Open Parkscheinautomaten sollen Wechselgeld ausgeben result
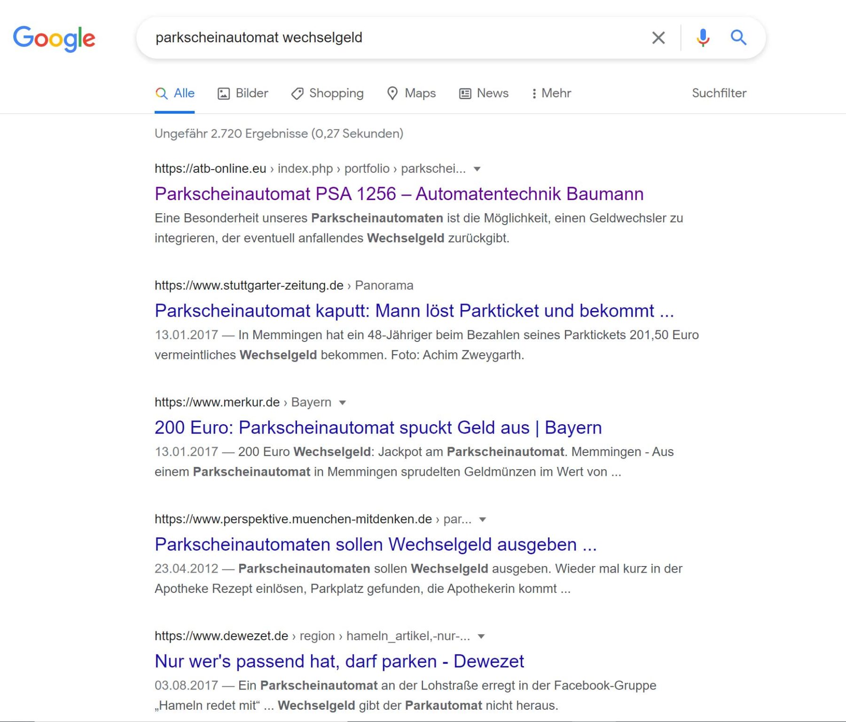The height and width of the screenshot is (722, 846). tap(375, 545)
